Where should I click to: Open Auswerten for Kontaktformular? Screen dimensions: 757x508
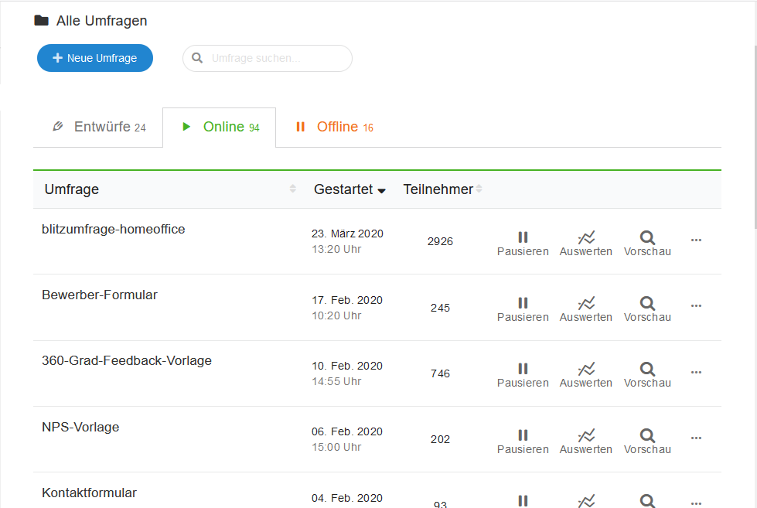coord(586,501)
